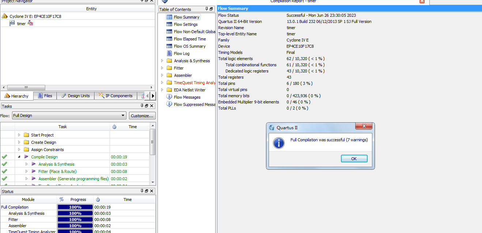
Task: Click the Assign Constraints folder icon
Action: (x=26, y=150)
